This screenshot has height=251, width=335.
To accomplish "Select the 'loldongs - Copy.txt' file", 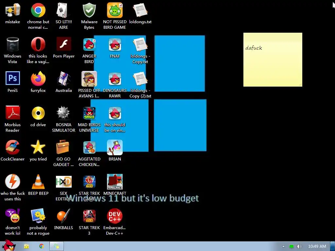I will coord(140,44).
